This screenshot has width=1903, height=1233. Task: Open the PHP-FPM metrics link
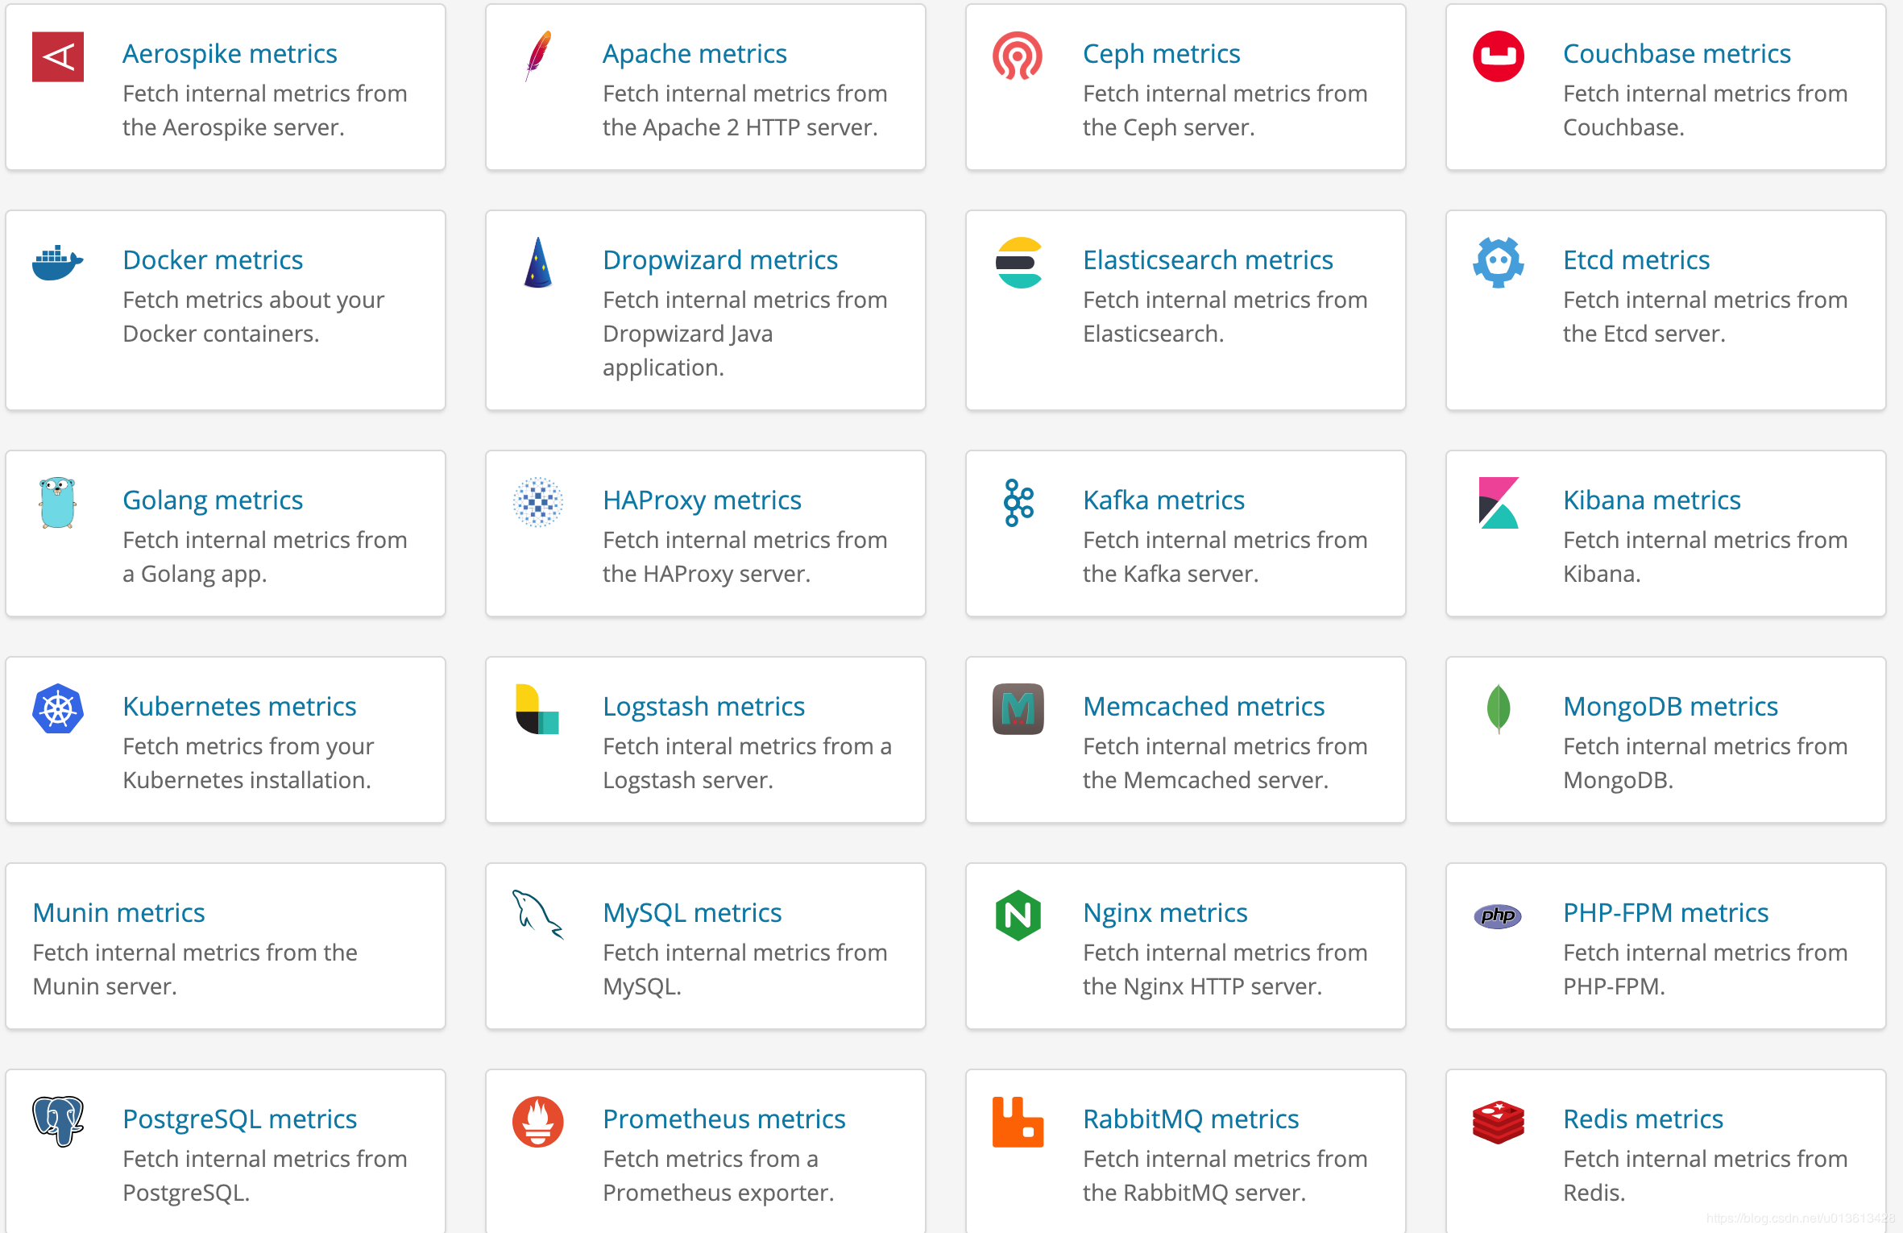[x=1665, y=912]
